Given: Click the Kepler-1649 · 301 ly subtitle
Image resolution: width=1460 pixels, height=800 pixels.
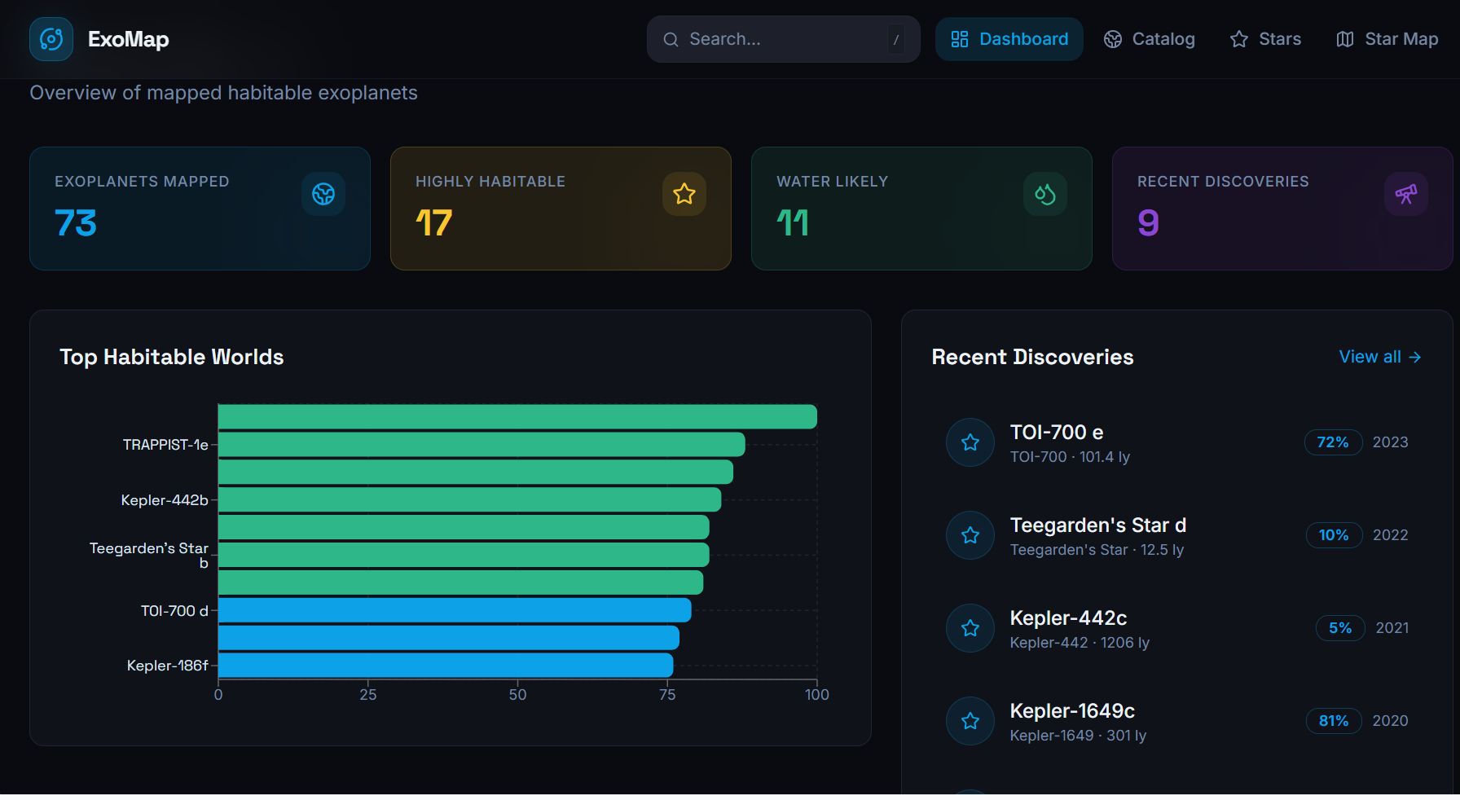Looking at the screenshot, I should coord(1078,736).
